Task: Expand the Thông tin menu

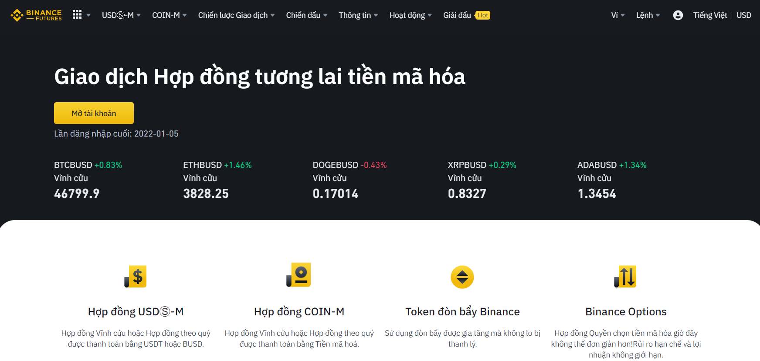Action: tap(358, 15)
